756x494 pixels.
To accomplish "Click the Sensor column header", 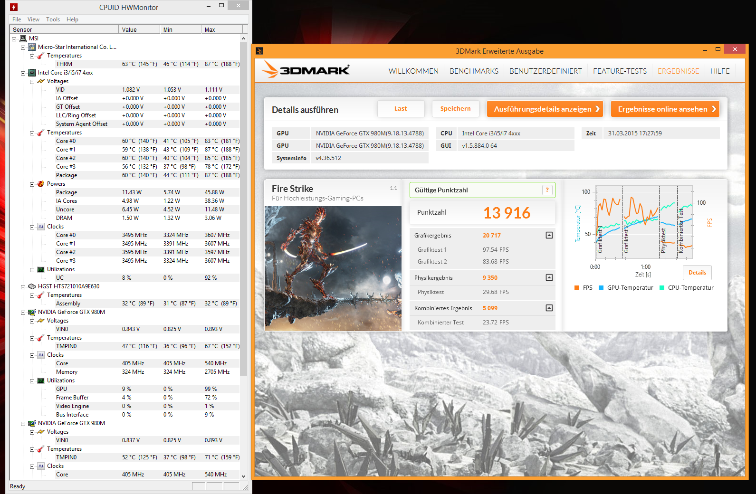I will click(64, 29).
